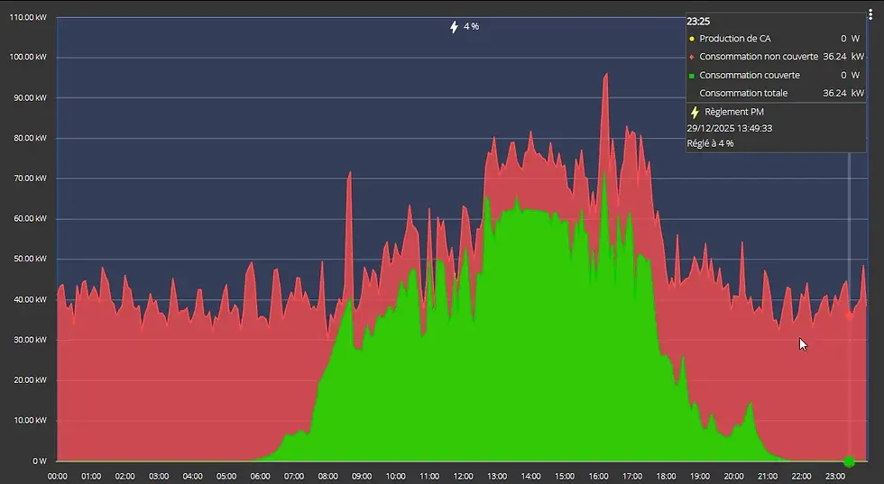Screen dimensions: 884x484
Task: Click the green dot on the time axis
Action: [x=849, y=462]
